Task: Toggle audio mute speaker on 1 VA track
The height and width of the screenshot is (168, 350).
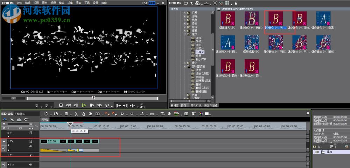Action: (x=30, y=146)
